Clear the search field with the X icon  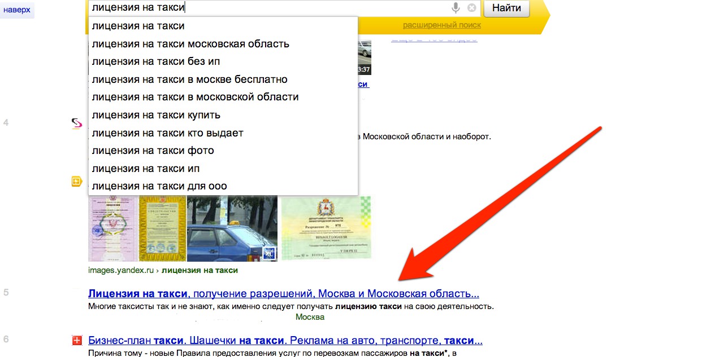[472, 8]
